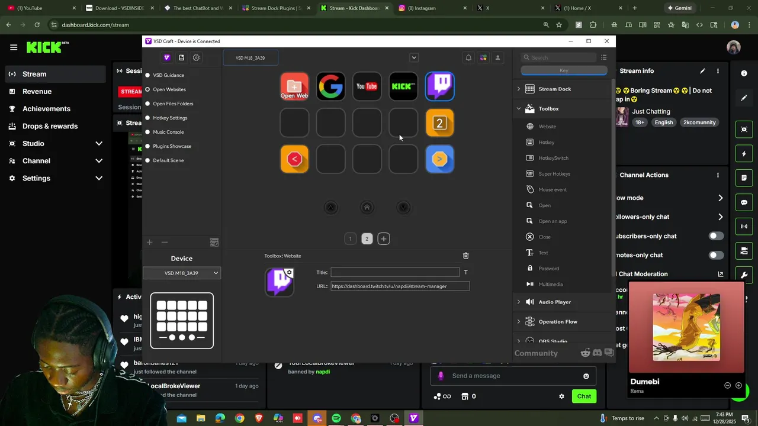Choose the Hotkey action in Toolbox
Viewport: 758px width, 426px height.
(x=547, y=142)
